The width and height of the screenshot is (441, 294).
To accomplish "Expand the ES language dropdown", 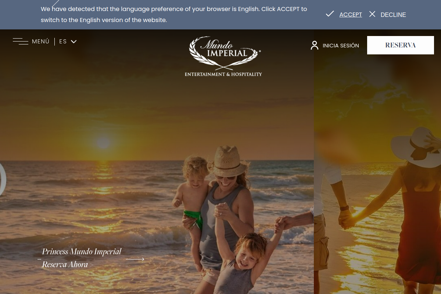I will 68,42.
